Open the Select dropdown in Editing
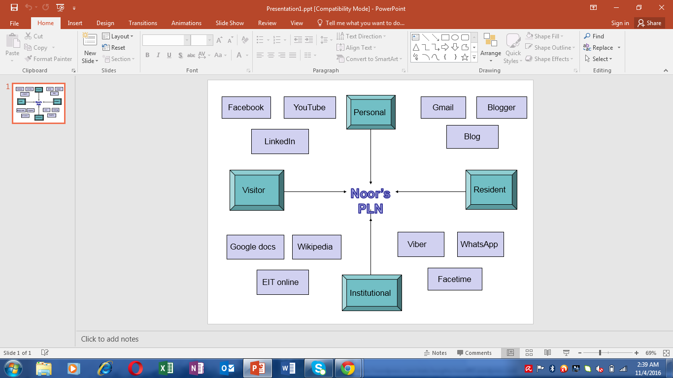This screenshot has height=378, width=673. click(x=598, y=59)
